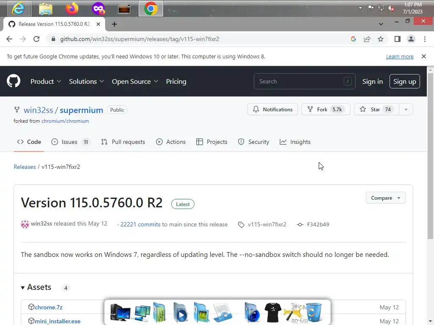This screenshot has height=325, width=434.
Task: Select the Chrome taskbar icon
Action: click(x=151, y=8)
